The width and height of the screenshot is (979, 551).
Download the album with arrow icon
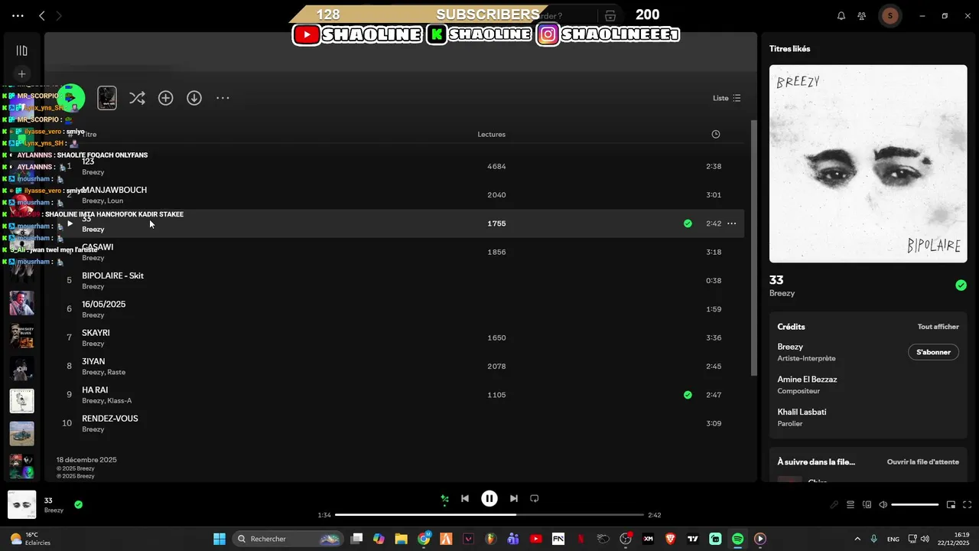(x=194, y=98)
